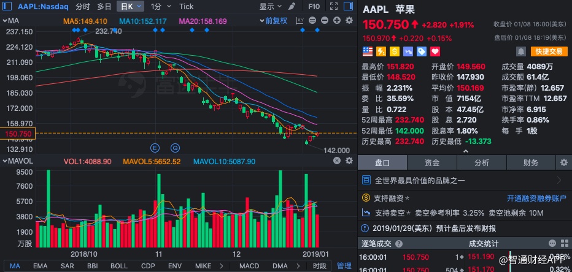Open the 显示 display dropdown

pos(270,6)
